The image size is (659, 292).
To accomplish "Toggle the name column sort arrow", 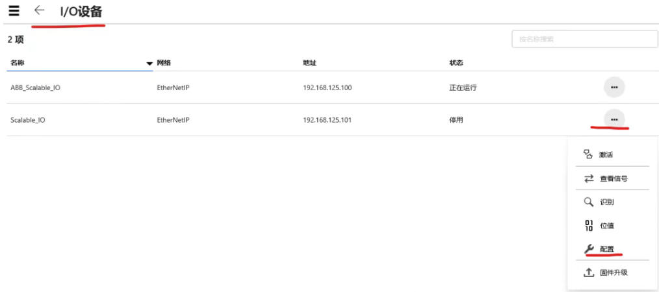I will pyautogui.click(x=149, y=63).
